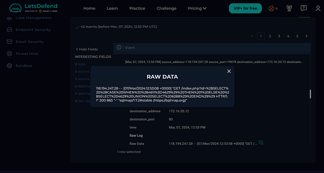The image size is (324, 173).
Task: Open Threat Intel sidebar link
Action: [27, 54]
